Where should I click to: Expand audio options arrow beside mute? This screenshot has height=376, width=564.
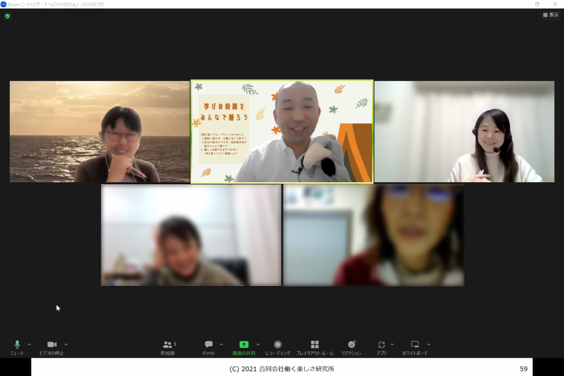coord(29,345)
